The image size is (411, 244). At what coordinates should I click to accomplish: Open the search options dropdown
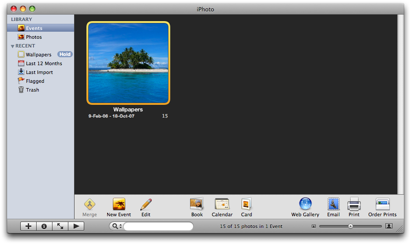click(117, 226)
